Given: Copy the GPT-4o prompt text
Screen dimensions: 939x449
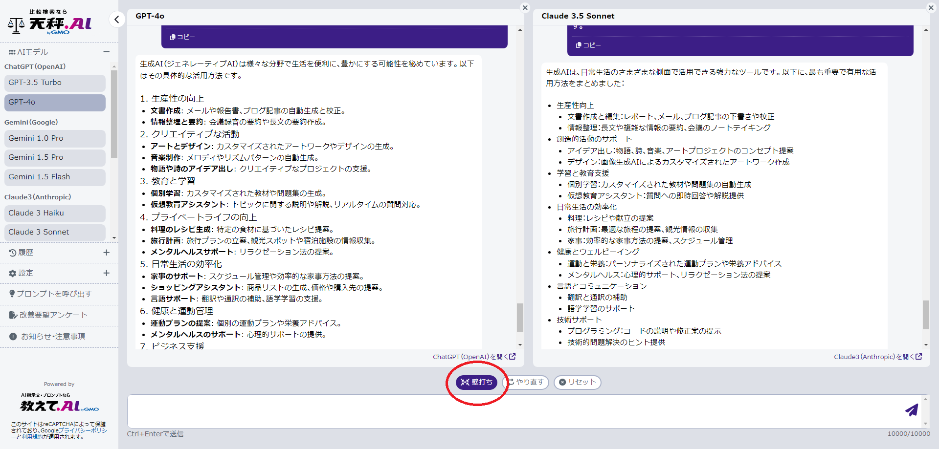Looking at the screenshot, I should [182, 37].
